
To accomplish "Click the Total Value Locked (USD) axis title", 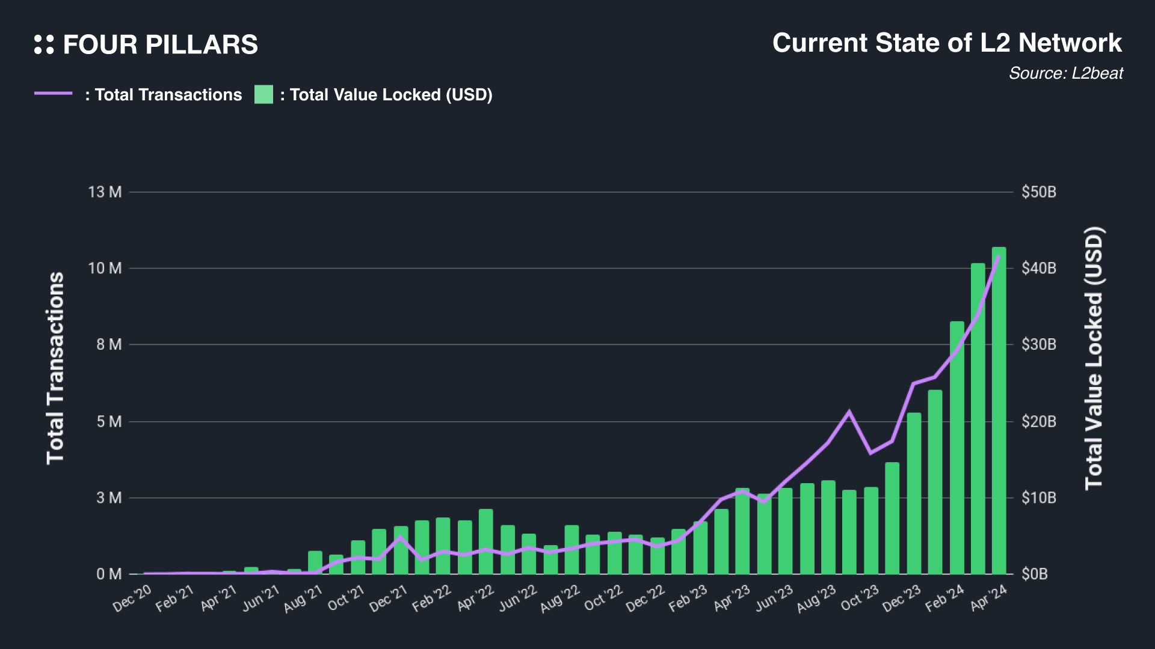I will (x=1094, y=358).
